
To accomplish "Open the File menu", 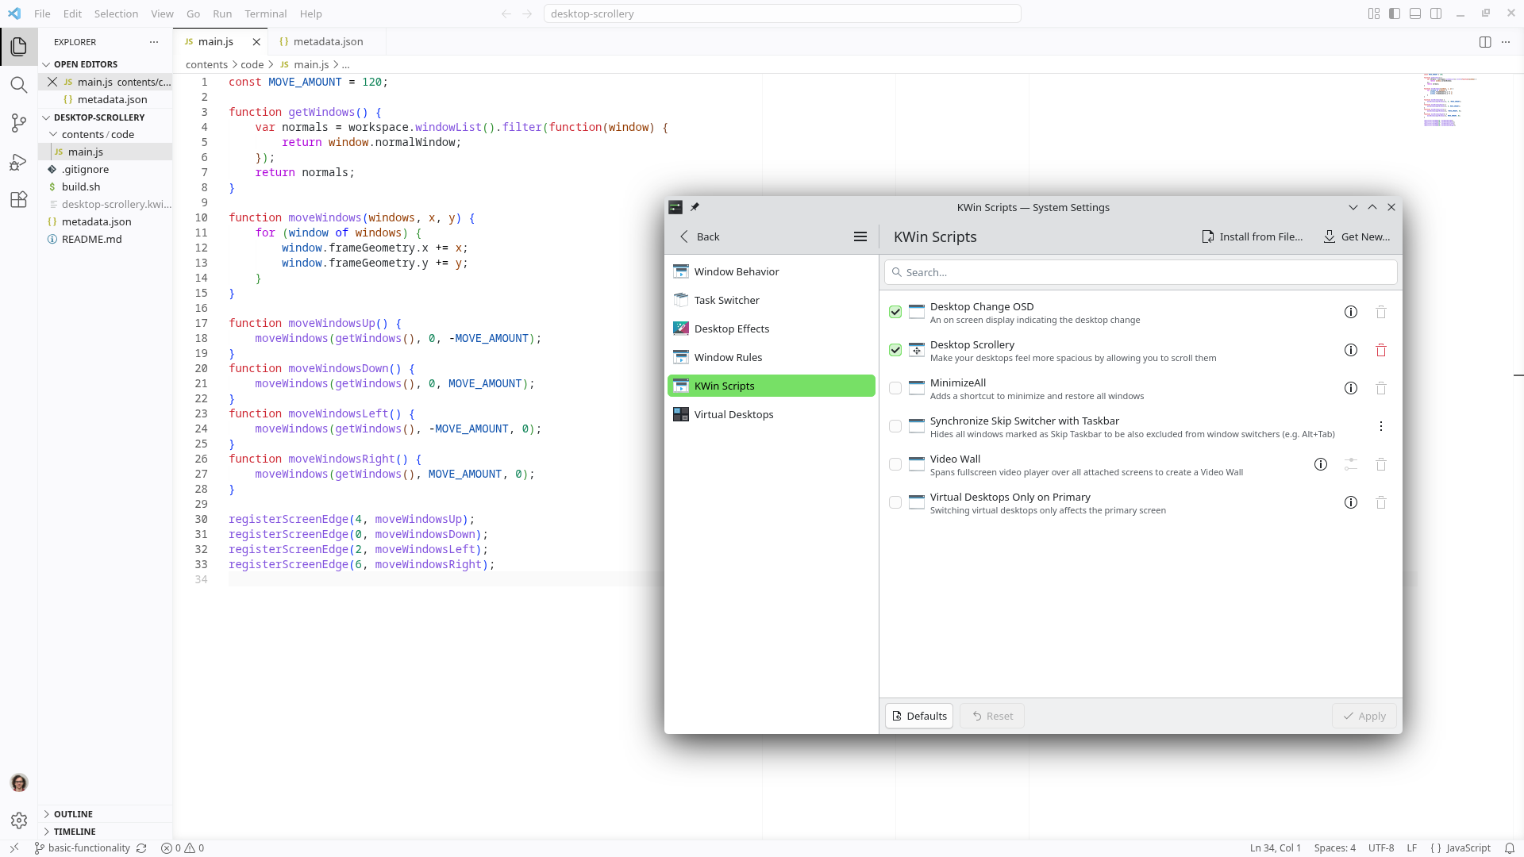I will (42, 13).
